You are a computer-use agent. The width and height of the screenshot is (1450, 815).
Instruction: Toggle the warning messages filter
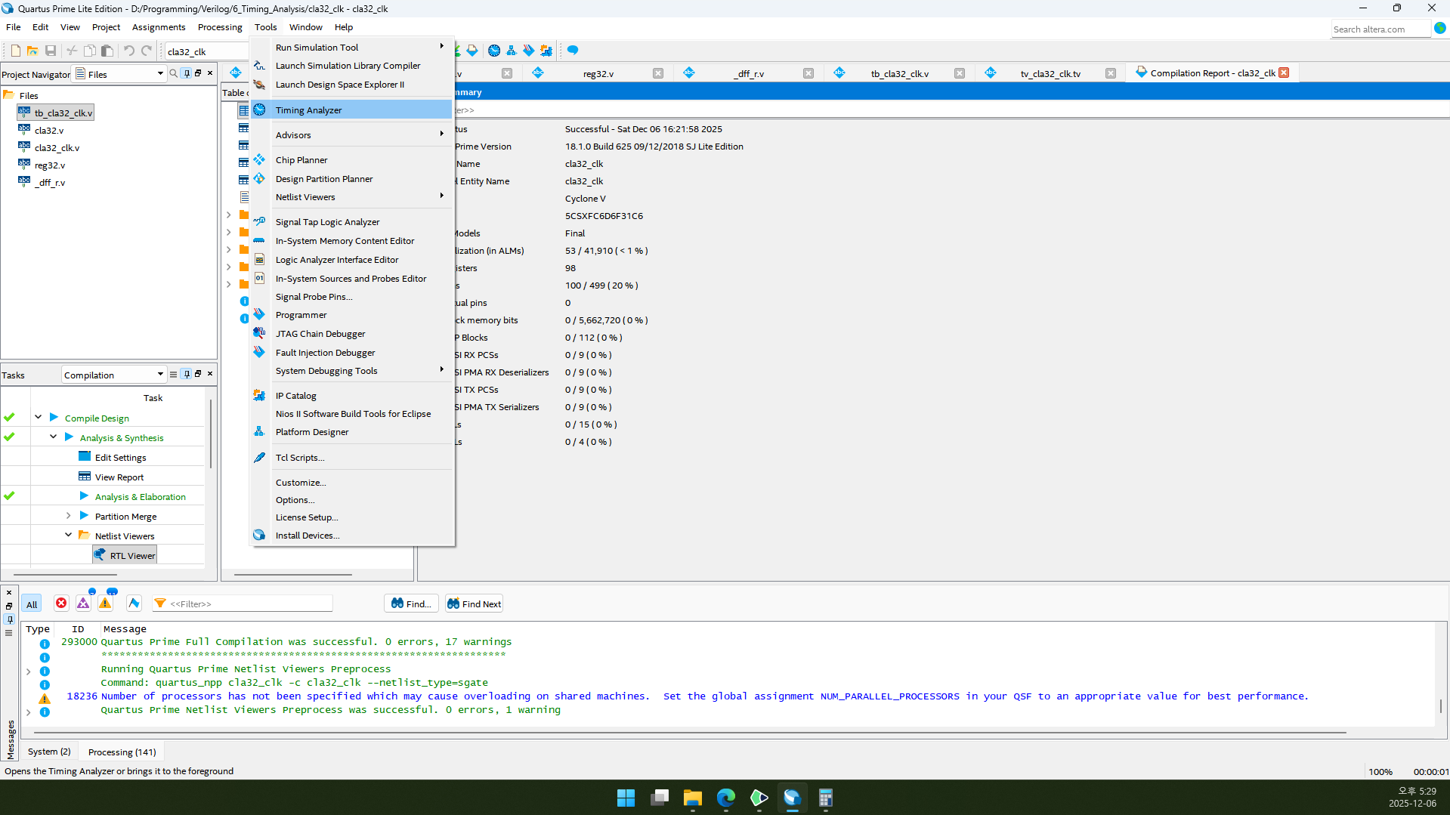[x=105, y=604]
